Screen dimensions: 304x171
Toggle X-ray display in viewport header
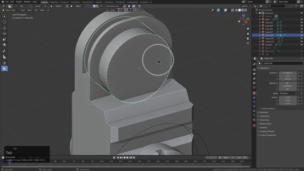coord(232,10)
